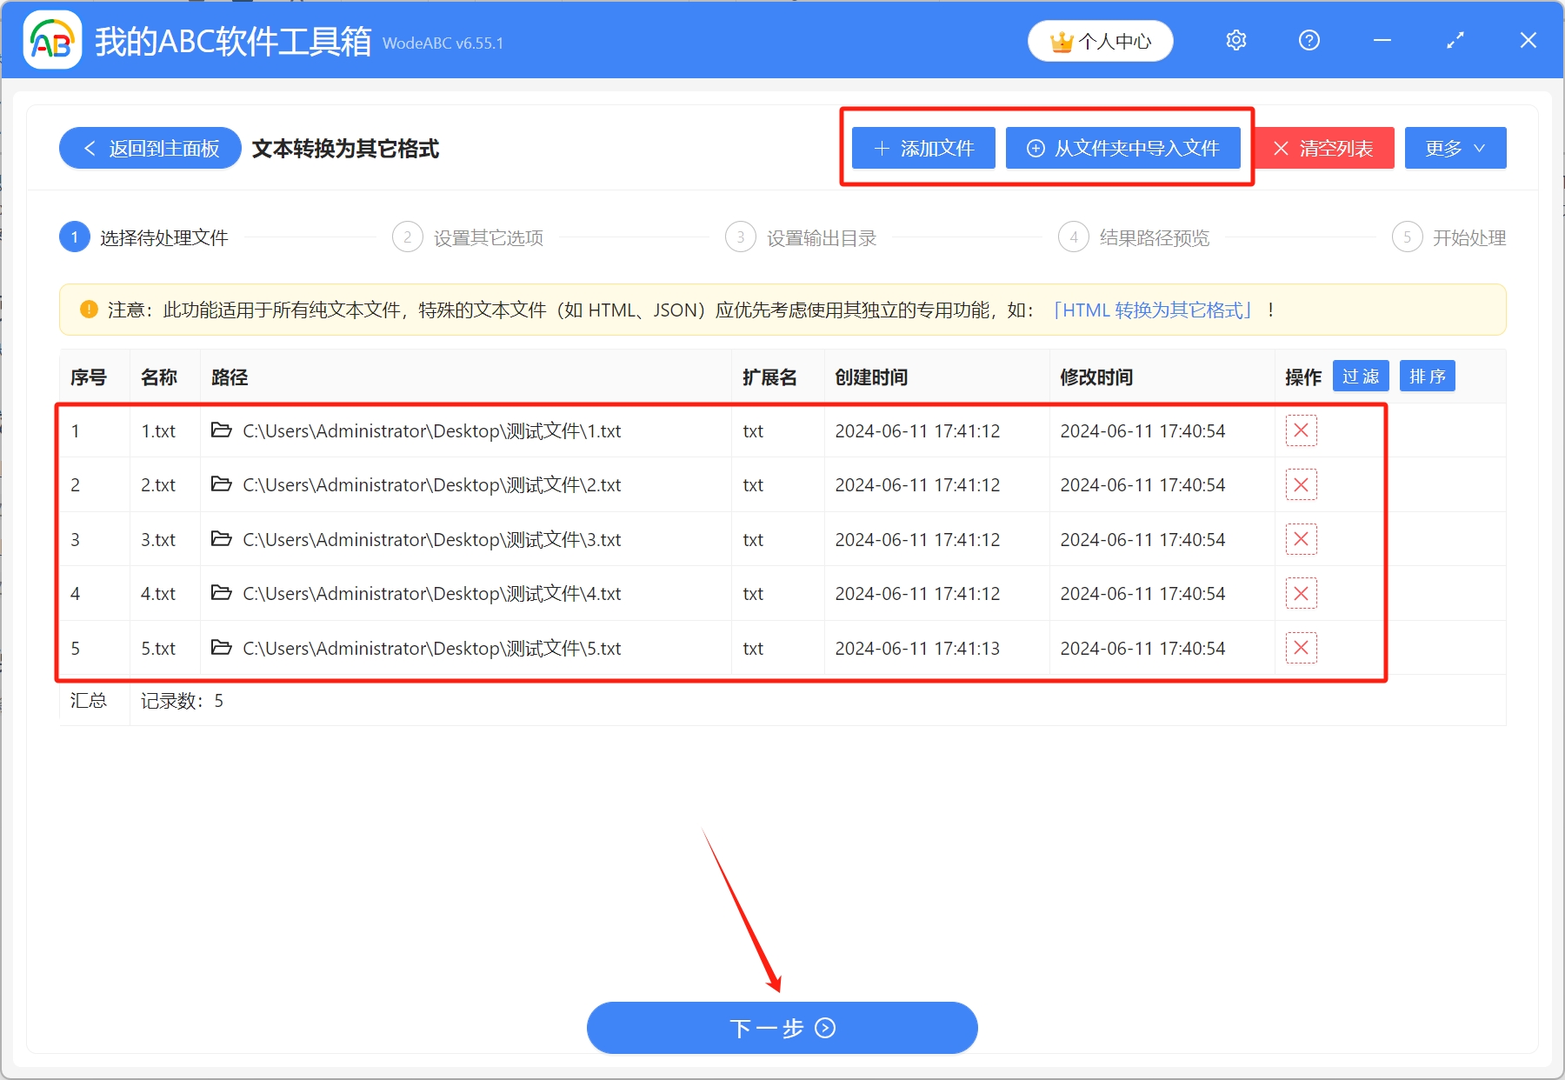Screen dimensions: 1565x1080
Task: Expand the 更多 dropdown
Action: point(1455,148)
